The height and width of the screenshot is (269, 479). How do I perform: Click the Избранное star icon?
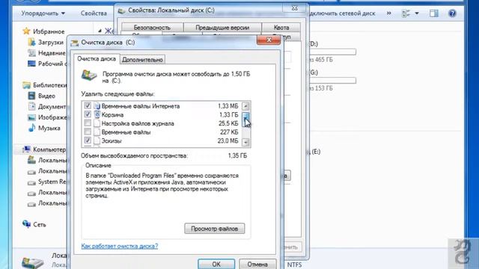(x=27, y=31)
